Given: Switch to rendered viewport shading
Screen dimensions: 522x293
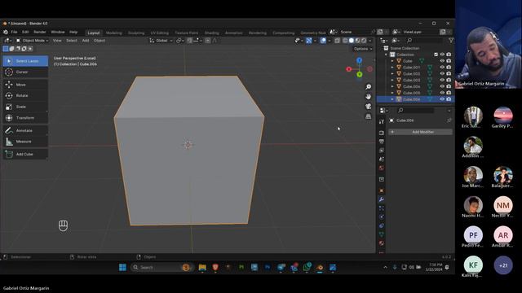Looking at the screenshot, I should click(364, 41).
